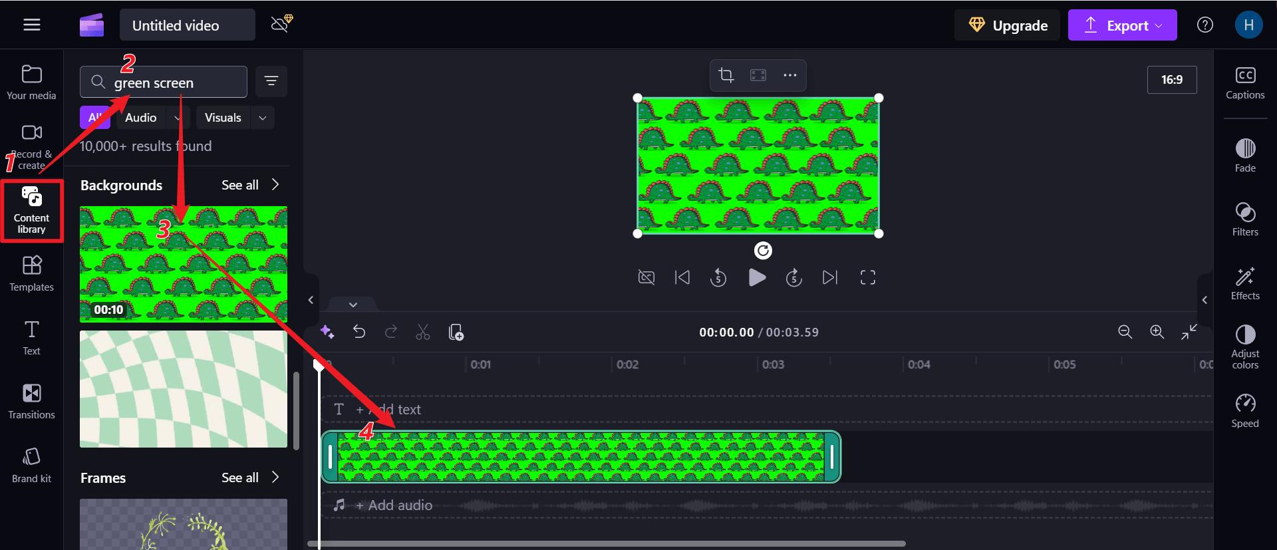Collapse the timeline with chevron
Screen dimensions: 1277x550
pos(353,305)
